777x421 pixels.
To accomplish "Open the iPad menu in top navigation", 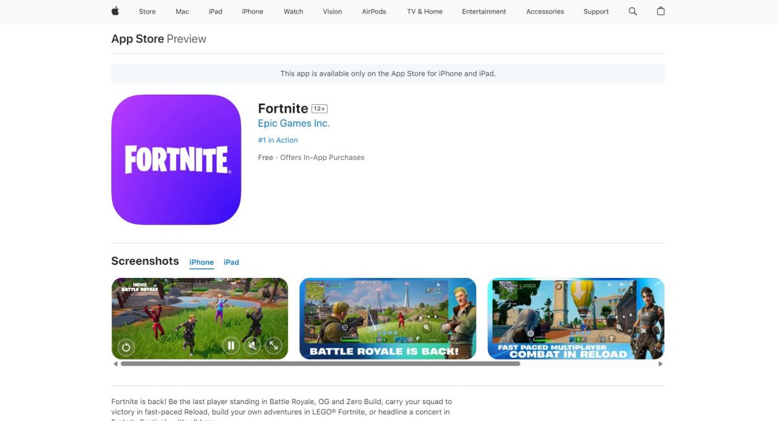I will pos(216,12).
